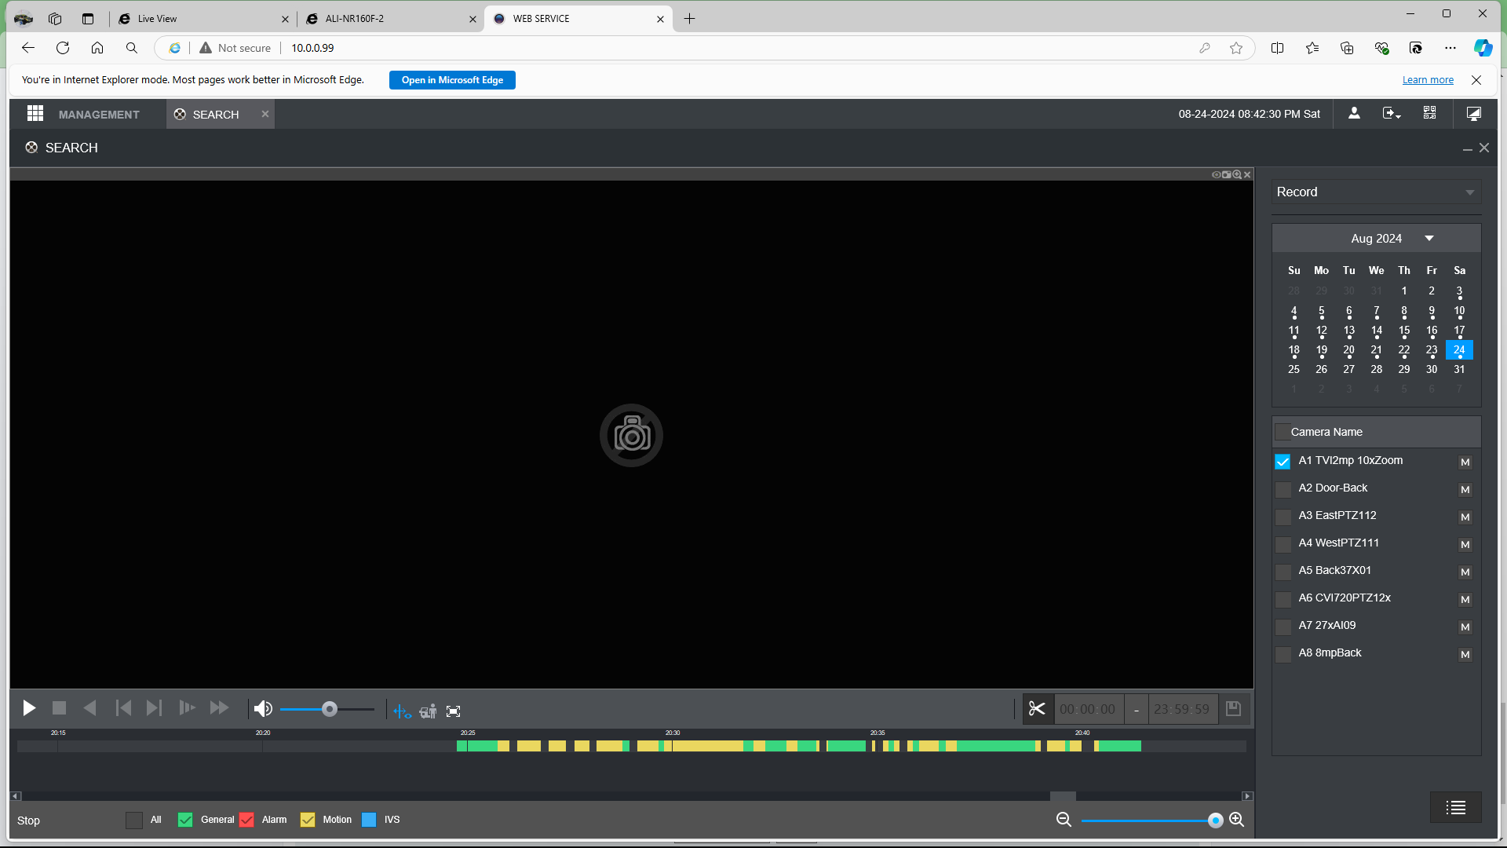Activate slow playback
Screen dimensions: 1507x848
(x=187, y=709)
